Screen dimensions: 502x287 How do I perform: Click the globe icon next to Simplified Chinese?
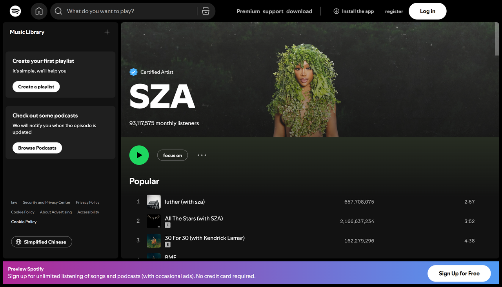coord(18,242)
